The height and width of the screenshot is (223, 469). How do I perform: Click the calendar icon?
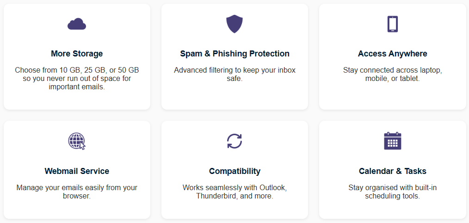click(392, 141)
